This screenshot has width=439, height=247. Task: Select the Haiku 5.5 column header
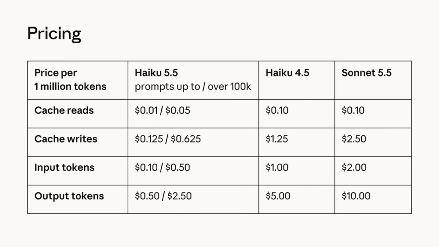tap(156, 73)
